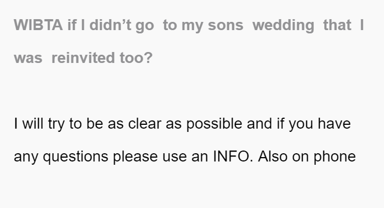Click the word sons in the title
Image resolution: width=384 pixels, height=208 pixels.
click(225, 25)
